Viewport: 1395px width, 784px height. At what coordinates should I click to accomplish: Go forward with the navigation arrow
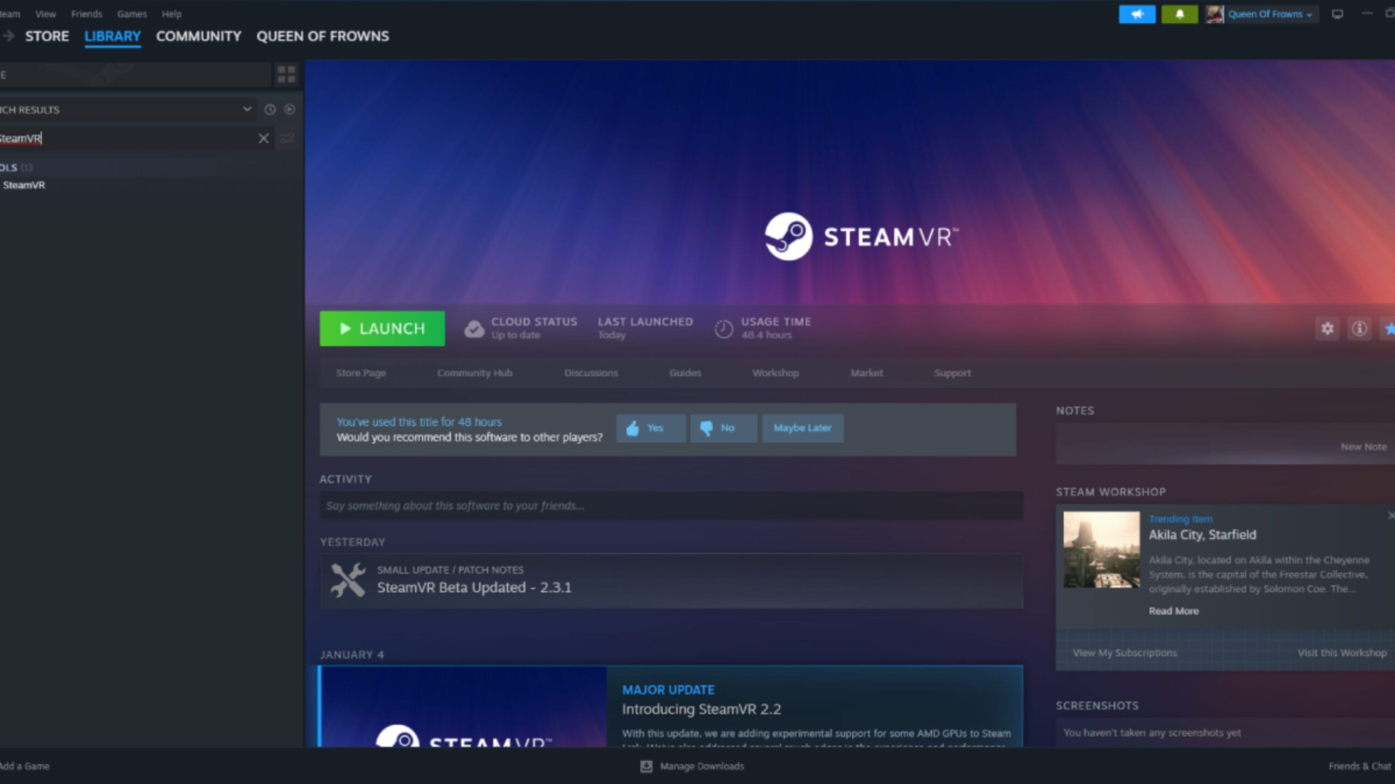[x=8, y=36]
